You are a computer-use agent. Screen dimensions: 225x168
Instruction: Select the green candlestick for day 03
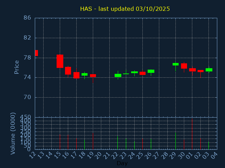[209, 70]
